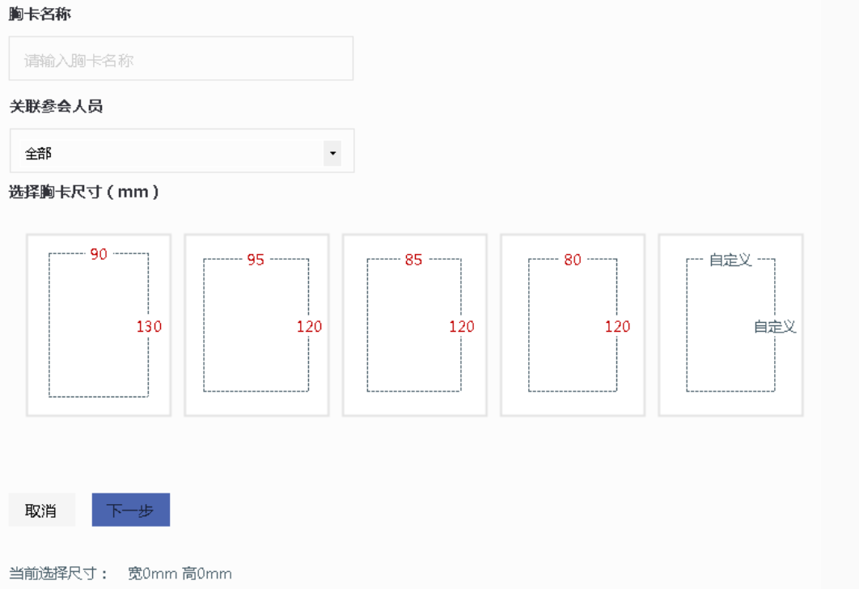Click the top 自定义 width label
The width and height of the screenshot is (859, 589).
[730, 260]
